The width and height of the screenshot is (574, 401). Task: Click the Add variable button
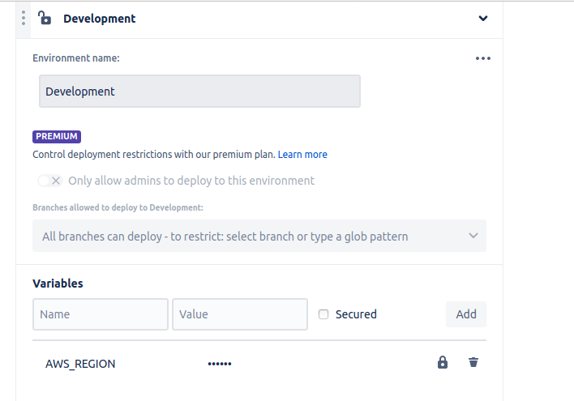pyautogui.click(x=466, y=314)
